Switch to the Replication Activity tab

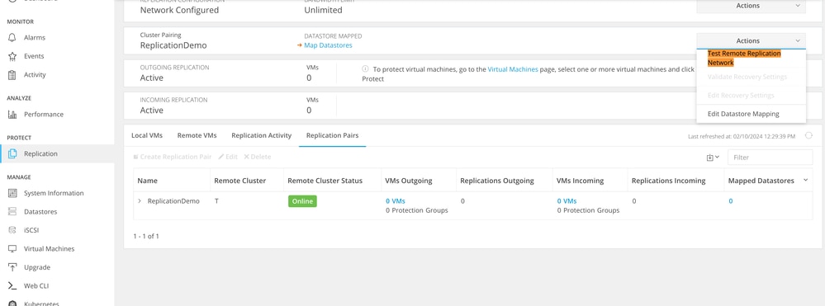point(262,135)
